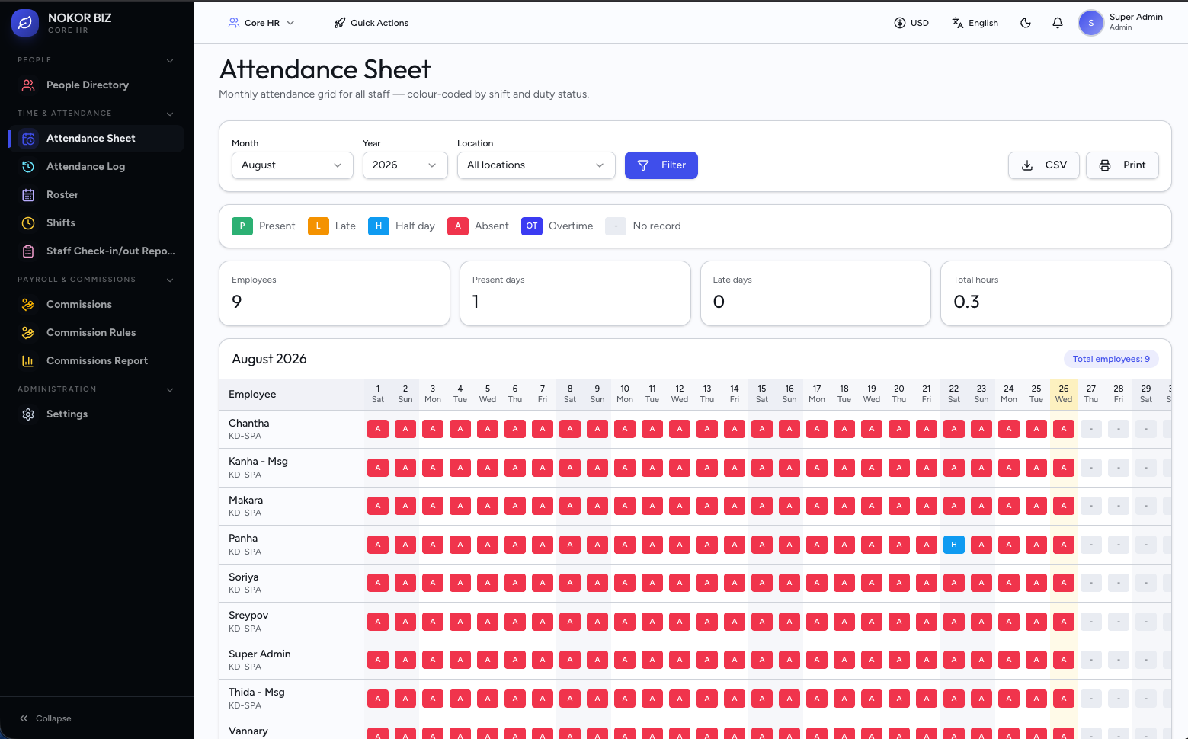Click the Staff Check-in/out Report clipboard icon
The height and width of the screenshot is (739, 1188).
pyautogui.click(x=28, y=251)
